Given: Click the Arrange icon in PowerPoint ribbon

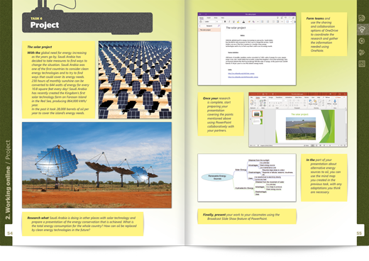Looking at the screenshot, I should pyautogui.click(x=315, y=102).
